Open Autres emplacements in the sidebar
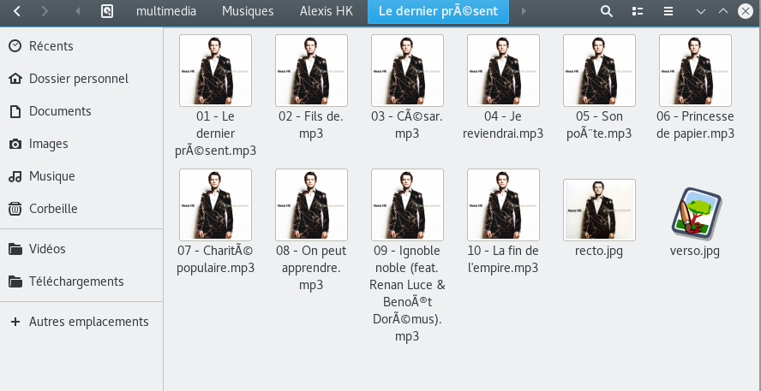Viewport: 761px width, 391px height. click(81, 321)
